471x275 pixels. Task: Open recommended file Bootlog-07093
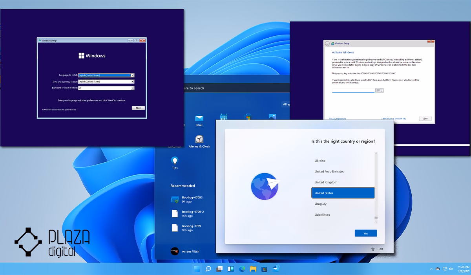point(187,199)
